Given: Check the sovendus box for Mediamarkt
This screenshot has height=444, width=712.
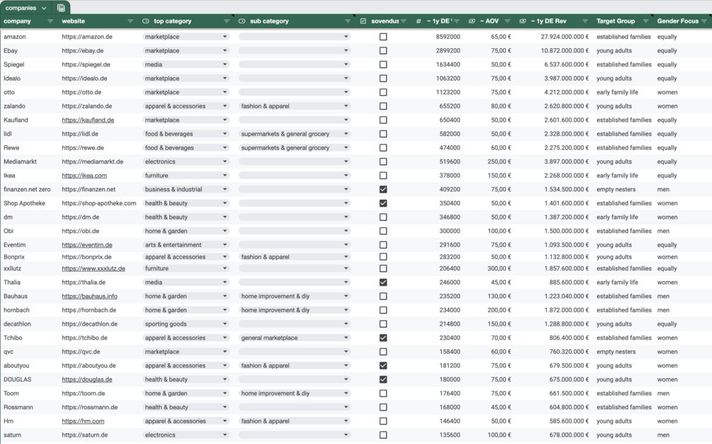Looking at the screenshot, I should 383,161.
